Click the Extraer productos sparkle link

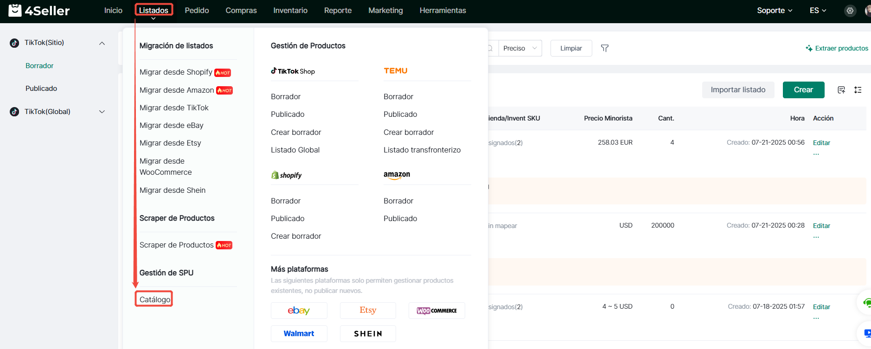pos(837,48)
